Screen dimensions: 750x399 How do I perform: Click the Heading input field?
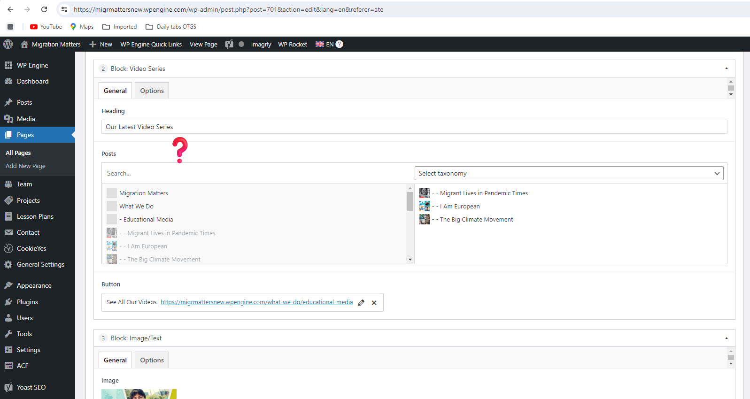[414, 127]
